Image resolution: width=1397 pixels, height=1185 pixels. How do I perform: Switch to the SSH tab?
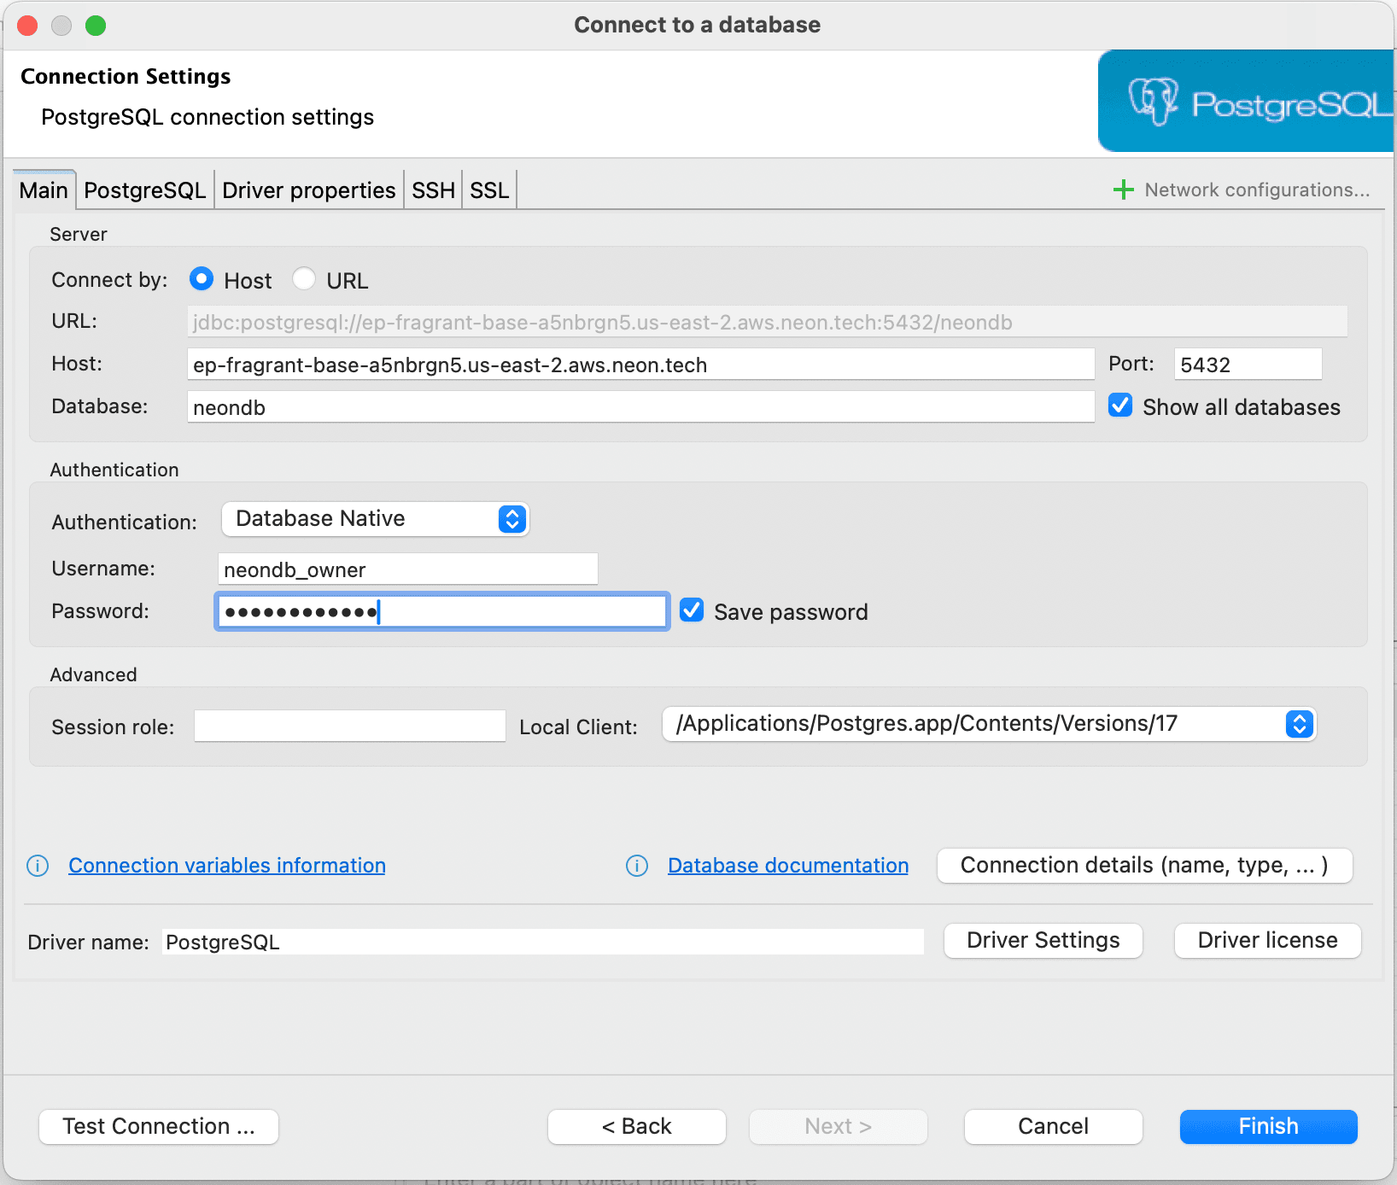pyautogui.click(x=432, y=189)
